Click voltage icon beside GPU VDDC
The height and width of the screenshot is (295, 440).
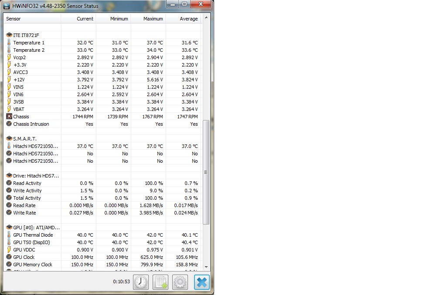tap(9, 250)
